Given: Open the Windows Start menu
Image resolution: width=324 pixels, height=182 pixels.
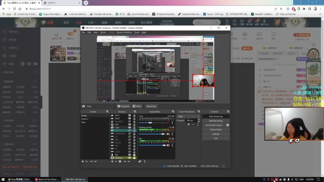Looking at the screenshot, I should click(x=3, y=180).
